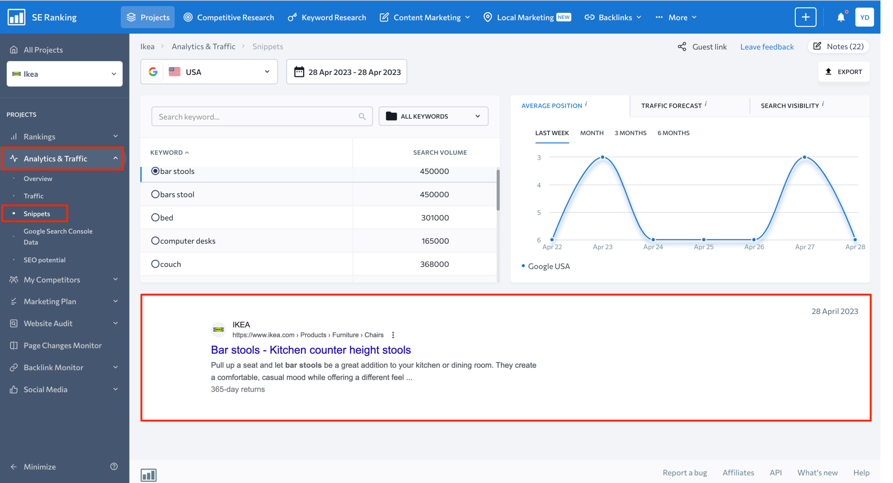Open a new project with plus icon
The height and width of the screenshot is (483, 893).
(x=805, y=17)
